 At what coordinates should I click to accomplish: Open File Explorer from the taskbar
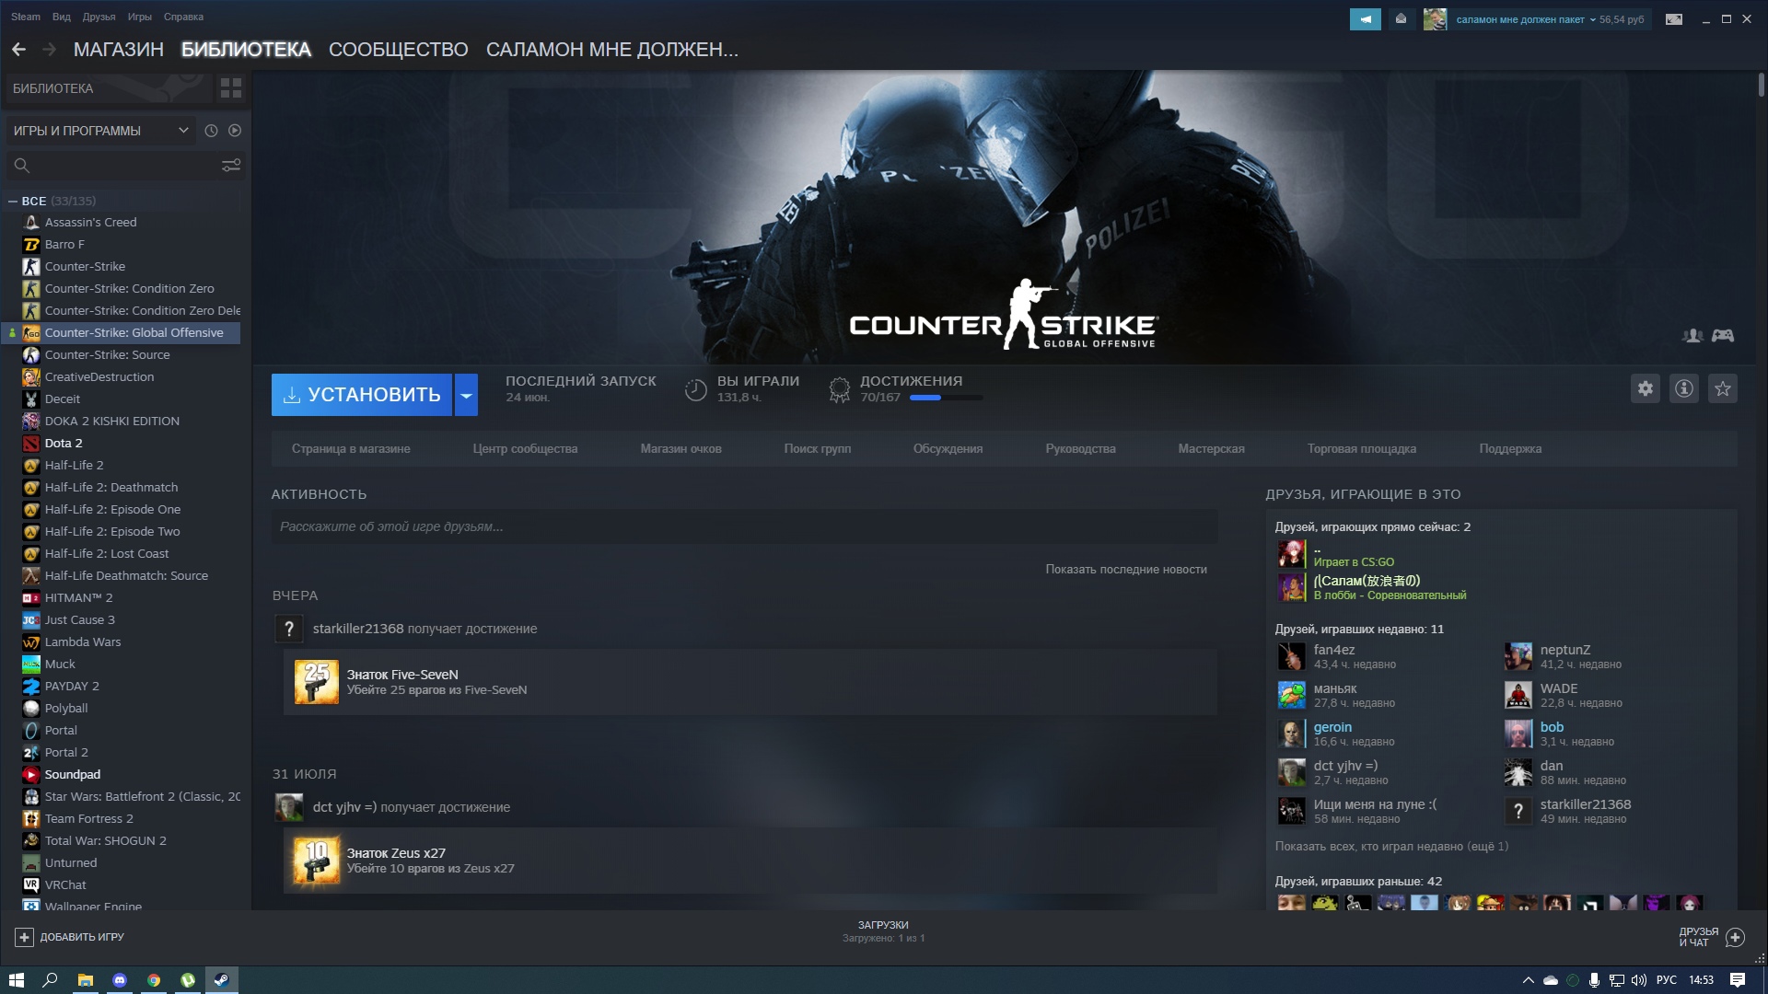[x=85, y=980]
